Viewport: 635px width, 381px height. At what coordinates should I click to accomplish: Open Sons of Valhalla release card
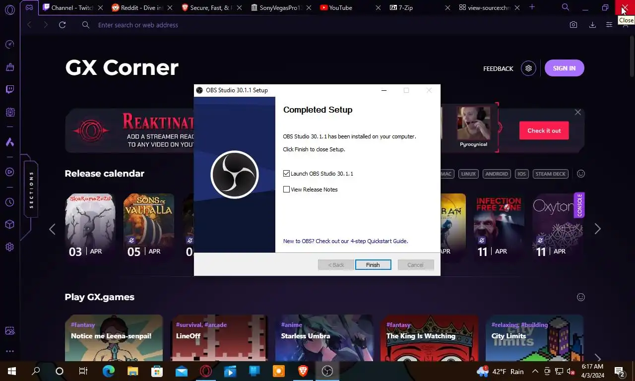pyautogui.click(x=149, y=227)
